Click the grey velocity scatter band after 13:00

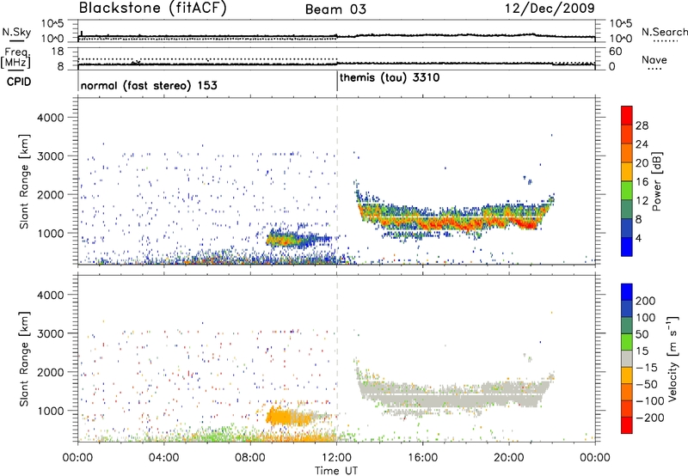point(452,394)
